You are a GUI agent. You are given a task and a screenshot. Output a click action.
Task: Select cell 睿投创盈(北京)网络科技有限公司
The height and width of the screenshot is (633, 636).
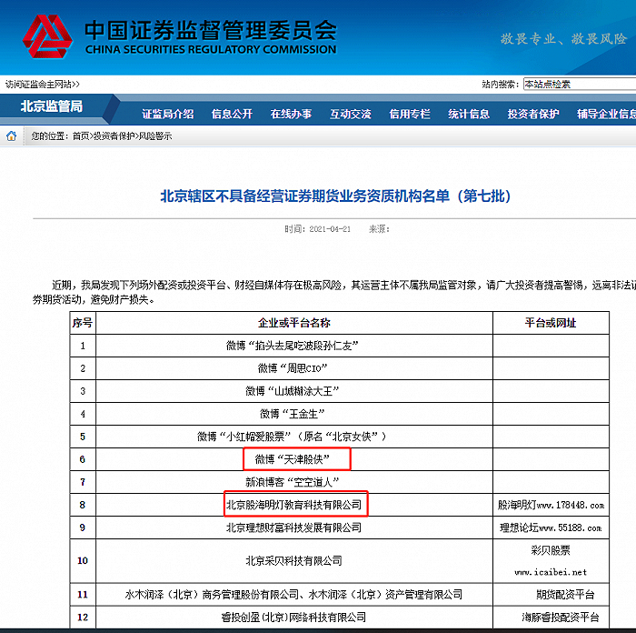(x=294, y=618)
